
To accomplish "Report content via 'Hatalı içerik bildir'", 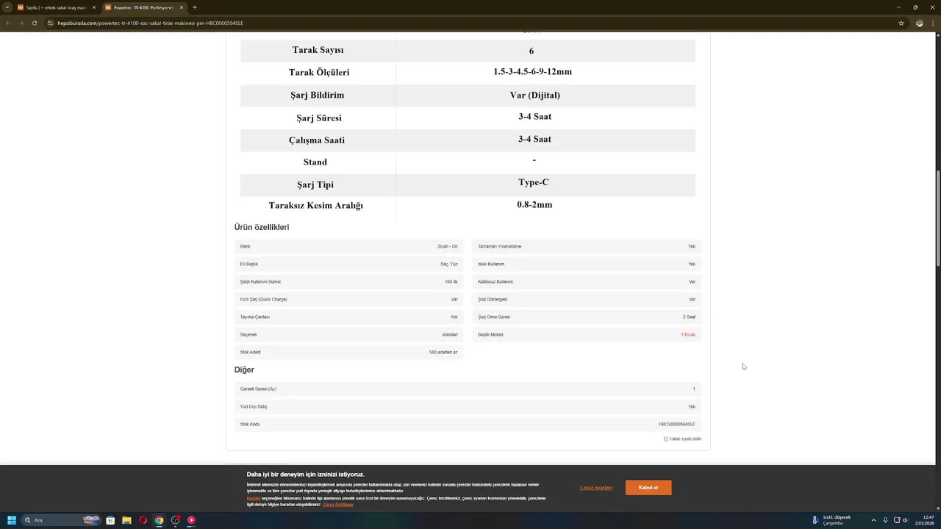I will point(682,439).
